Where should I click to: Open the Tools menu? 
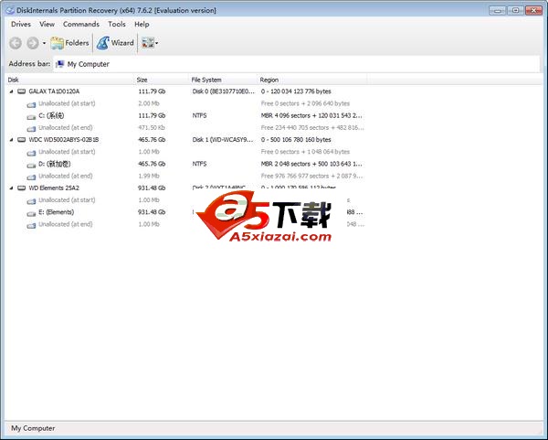[x=117, y=24]
